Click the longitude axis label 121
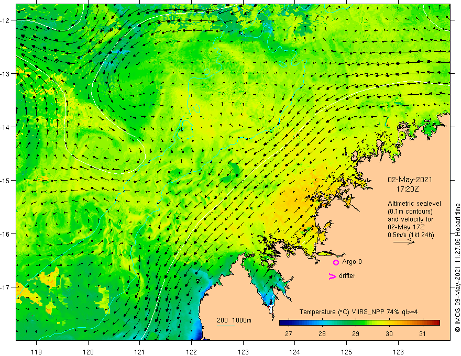Image resolution: width=461 pixels, height=356 pixels. coord(140,352)
